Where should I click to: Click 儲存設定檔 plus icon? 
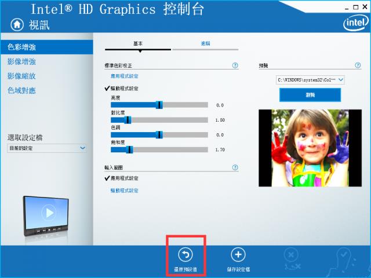pos(238,255)
